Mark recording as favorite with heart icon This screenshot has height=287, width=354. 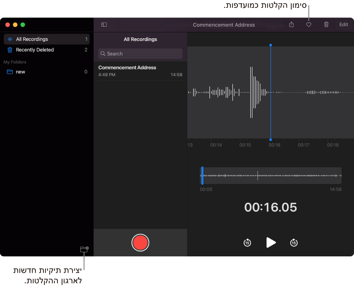pyautogui.click(x=309, y=25)
